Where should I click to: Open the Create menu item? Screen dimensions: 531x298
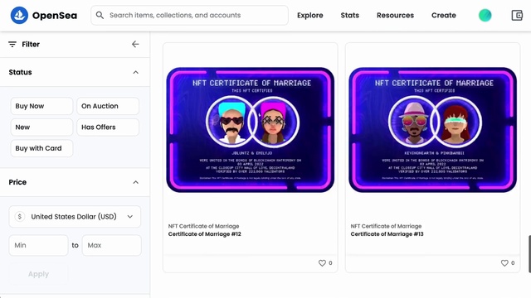(x=444, y=15)
